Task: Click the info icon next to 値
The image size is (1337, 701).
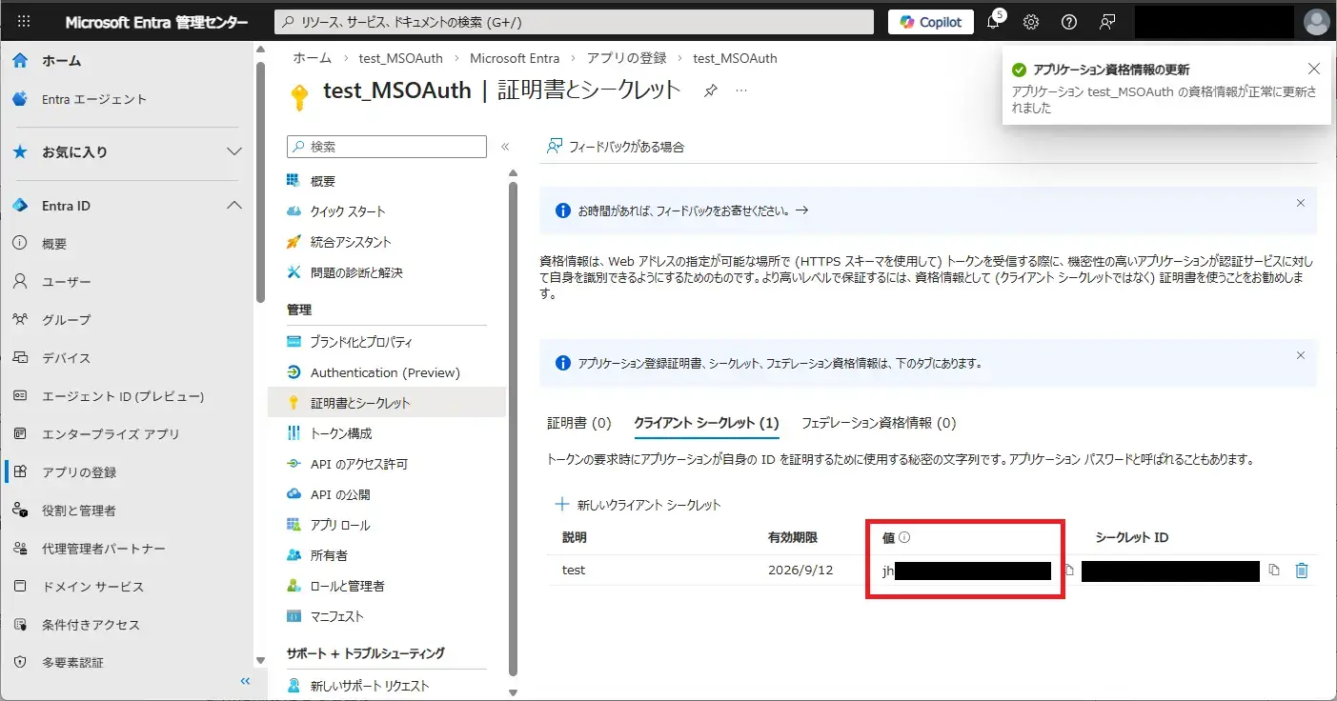Action: tap(904, 537)
